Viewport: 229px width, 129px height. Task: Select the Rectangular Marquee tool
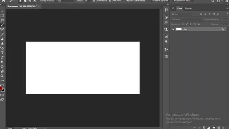[2, 16]
